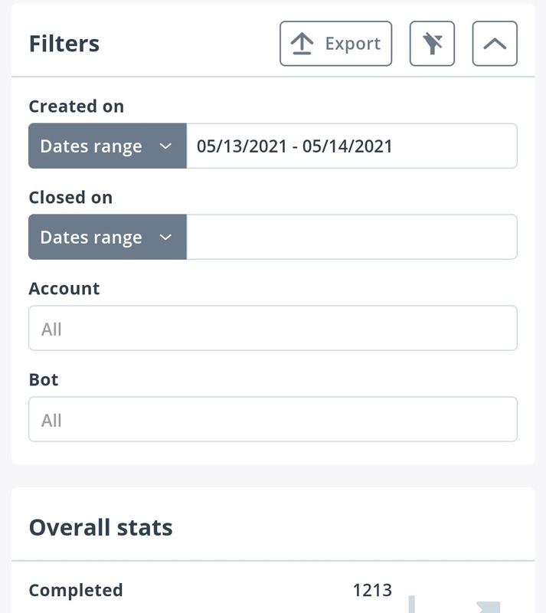The height and width of the screenshot is (613, 546).
Task: Click the Closed on label
Action: coord(70,198)
